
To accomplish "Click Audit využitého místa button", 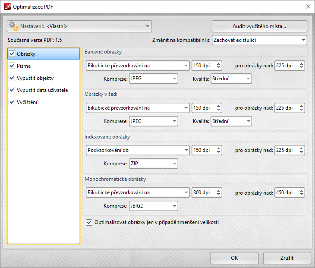I will click(x=259, y=26).
